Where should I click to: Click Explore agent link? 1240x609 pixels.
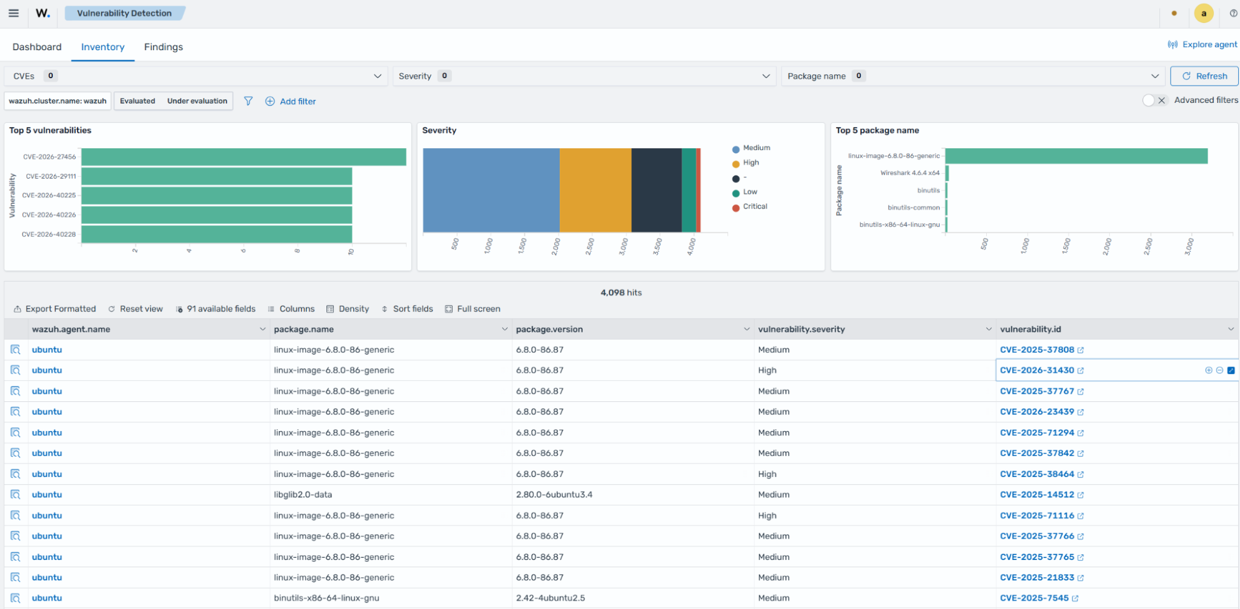point(1202,45)
